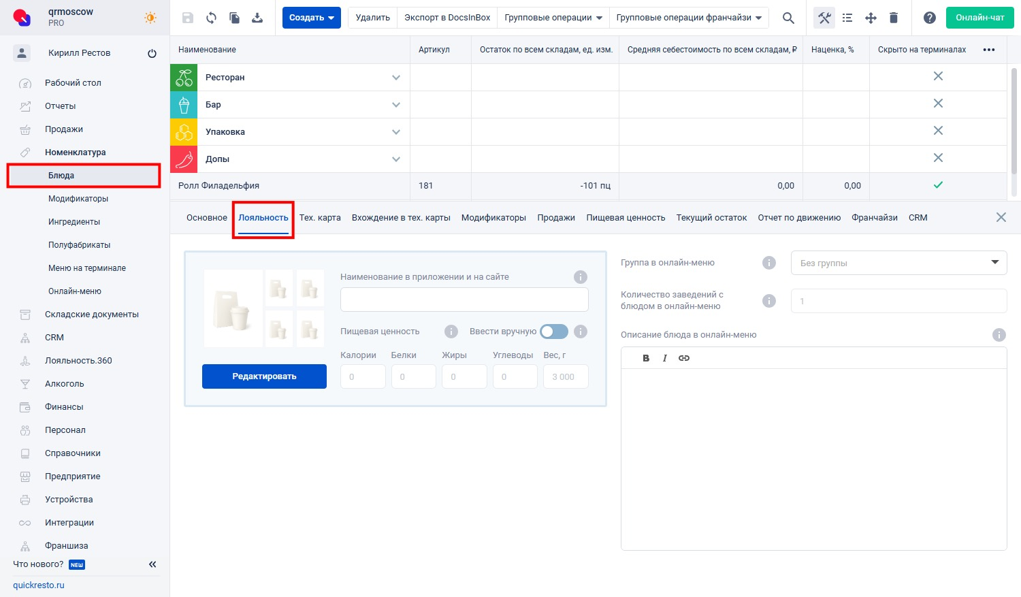Expand the Ресторан category row
The image size is (1021, 597).
pyautogui.click(x=395, y=78)
